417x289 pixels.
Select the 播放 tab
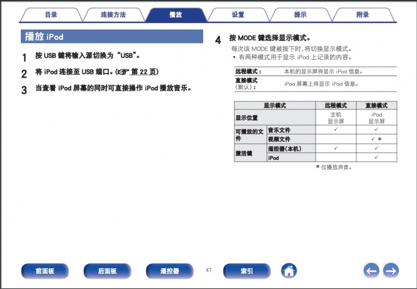click(x=176, y=14)
